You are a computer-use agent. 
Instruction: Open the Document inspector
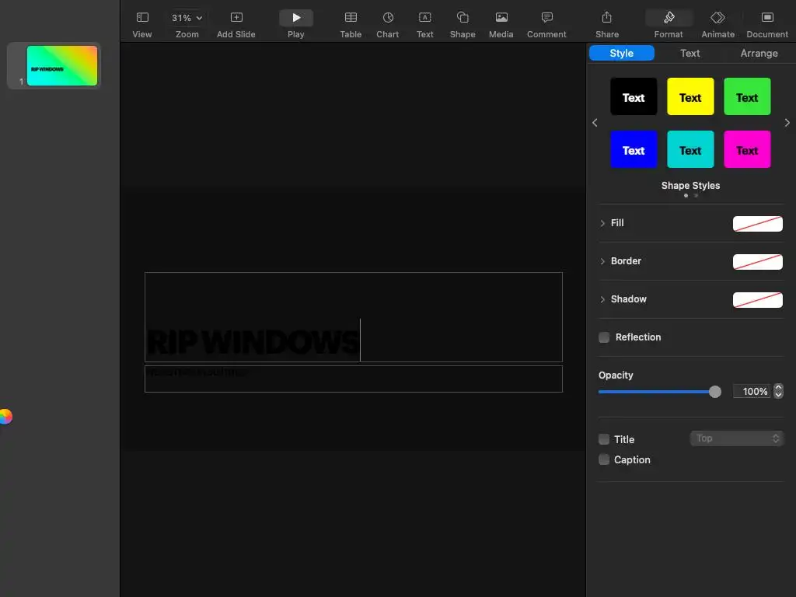point(767,25)
